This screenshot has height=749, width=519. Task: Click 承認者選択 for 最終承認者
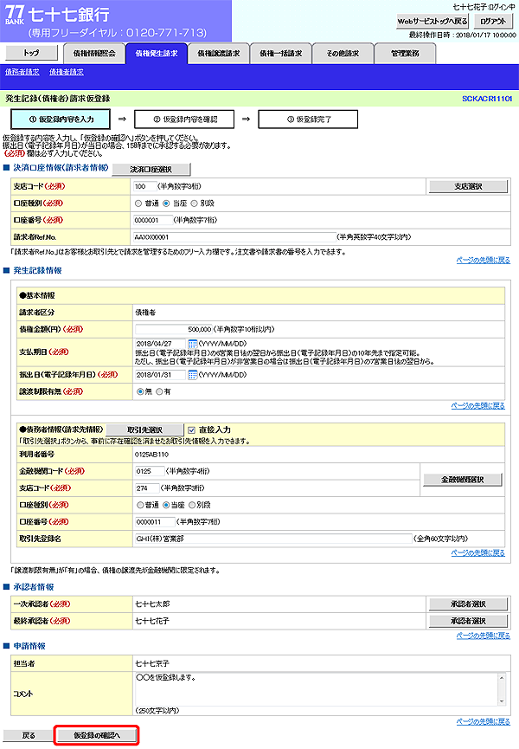pos(469,621)
